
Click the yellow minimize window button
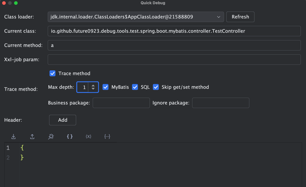tap(10, 3)
